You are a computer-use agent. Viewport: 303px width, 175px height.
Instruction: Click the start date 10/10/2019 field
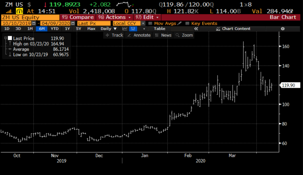[16, 23]
